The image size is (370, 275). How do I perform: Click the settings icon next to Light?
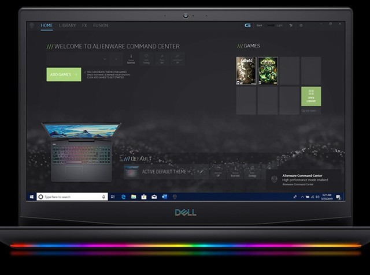click(291, 25)
